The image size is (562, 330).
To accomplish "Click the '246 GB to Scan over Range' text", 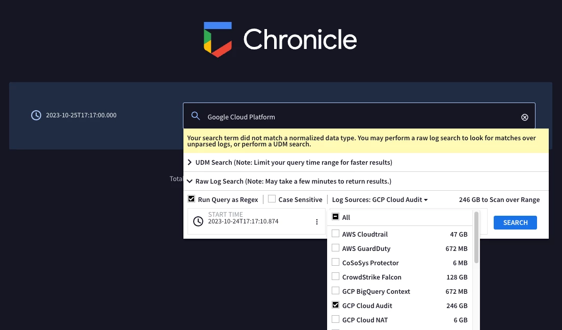I will (499, 200).
